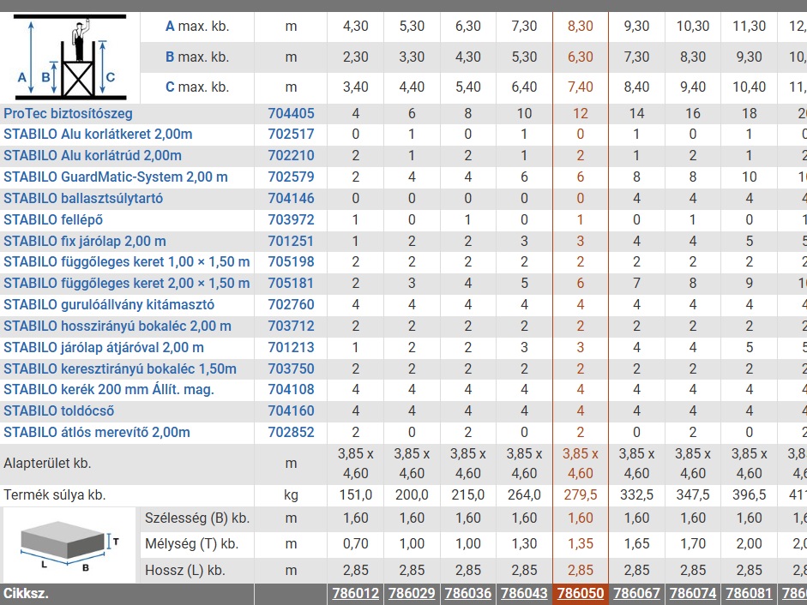Screen dimensions: 807x605
Task: Open the ProTec biztosítószeg product link
Action: (68, 114)
